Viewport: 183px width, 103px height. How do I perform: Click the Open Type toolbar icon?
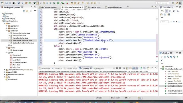72,3
